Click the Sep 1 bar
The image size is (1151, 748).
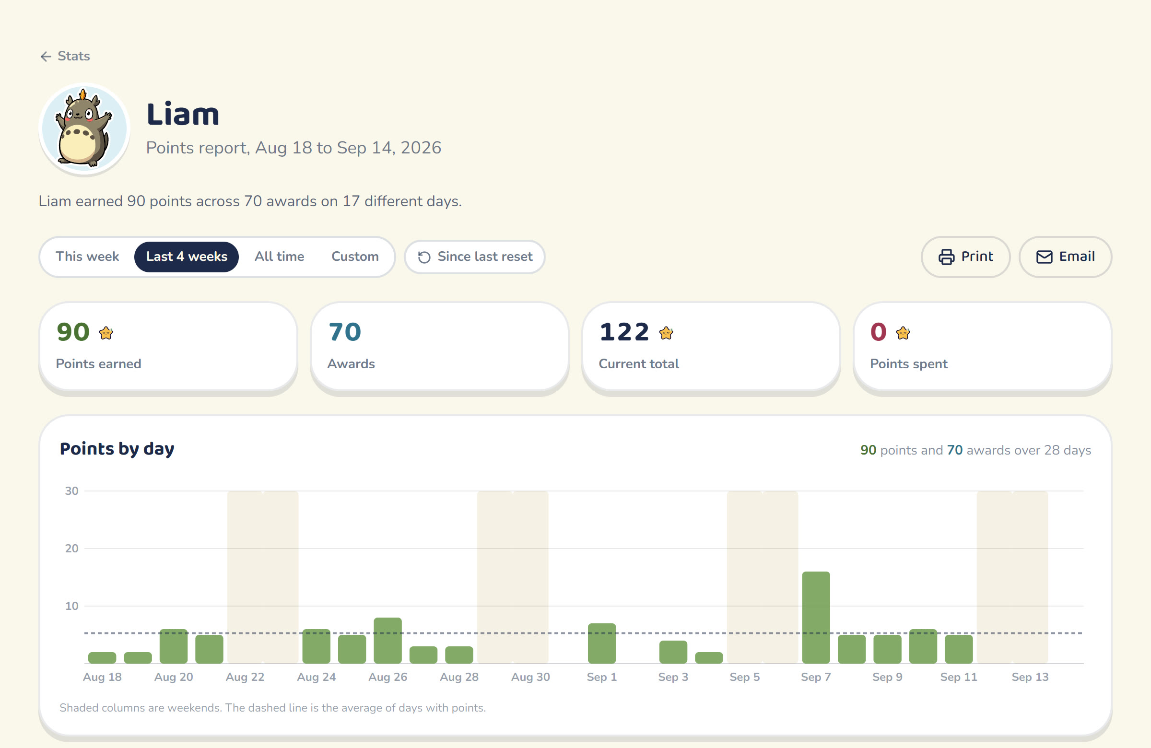pos(601,643)
